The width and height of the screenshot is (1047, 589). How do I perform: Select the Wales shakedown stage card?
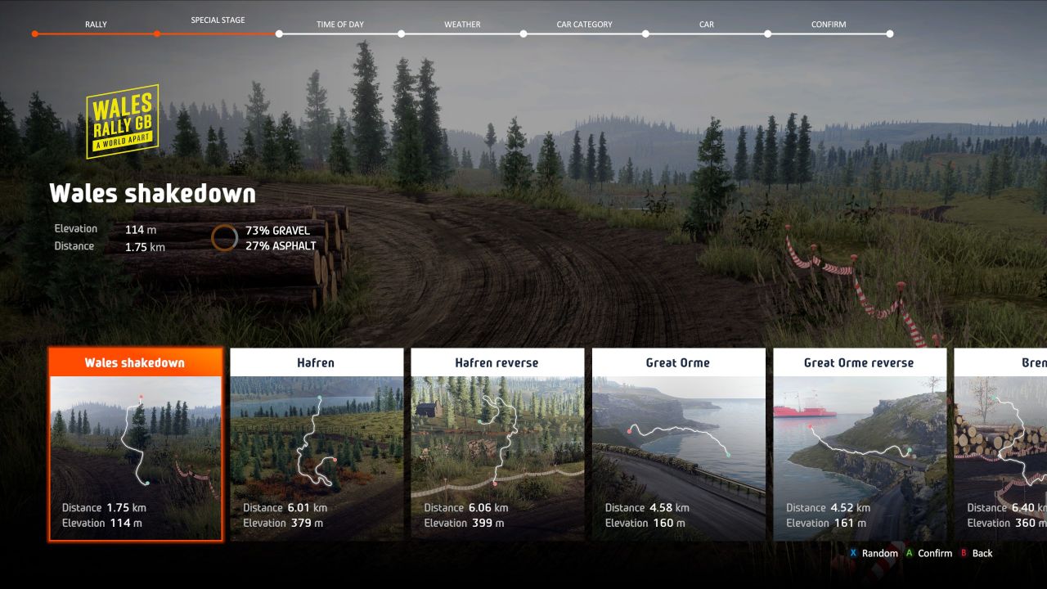click(135, 444)
